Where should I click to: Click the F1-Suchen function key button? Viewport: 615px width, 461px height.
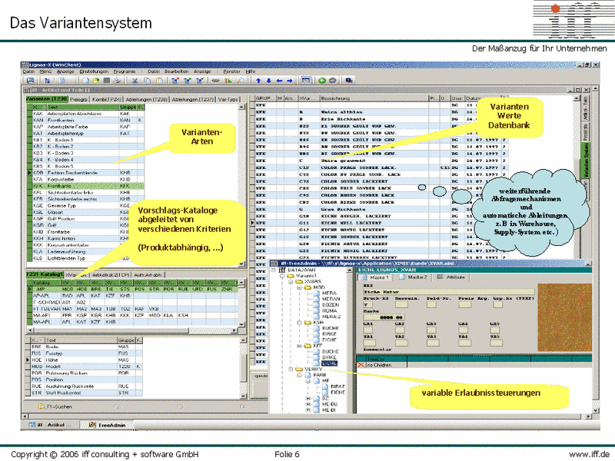point(55,407)
